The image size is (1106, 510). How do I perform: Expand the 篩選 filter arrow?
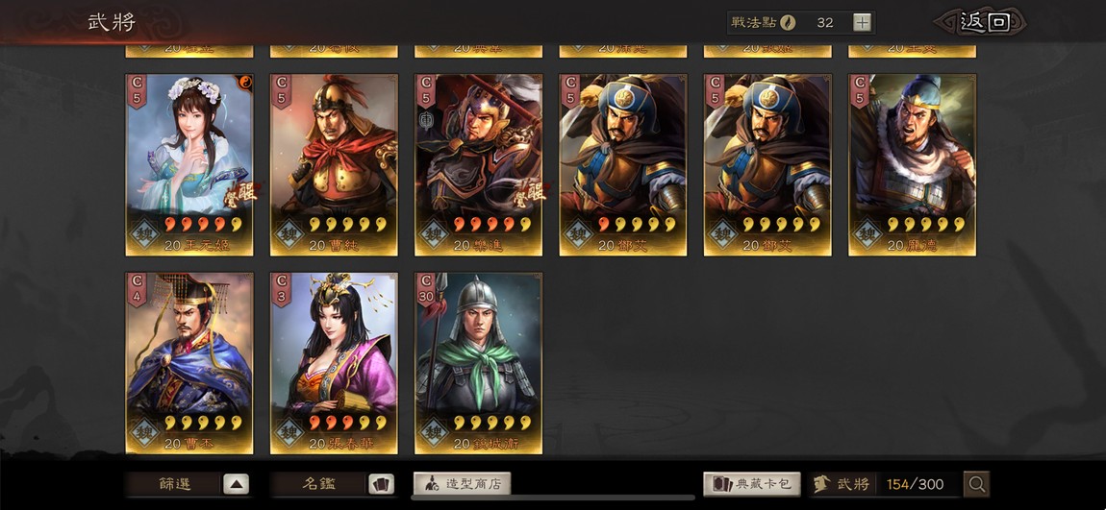(x=237, y=485)
